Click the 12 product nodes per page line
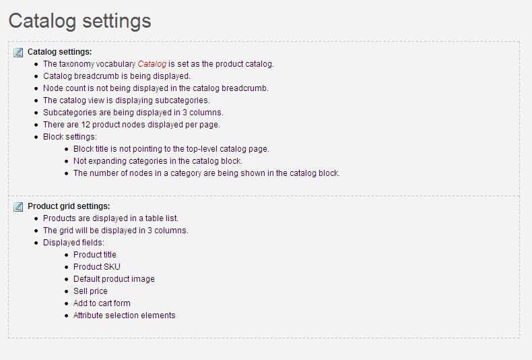Screen dimensions: 532x360 tap(131, 125)
